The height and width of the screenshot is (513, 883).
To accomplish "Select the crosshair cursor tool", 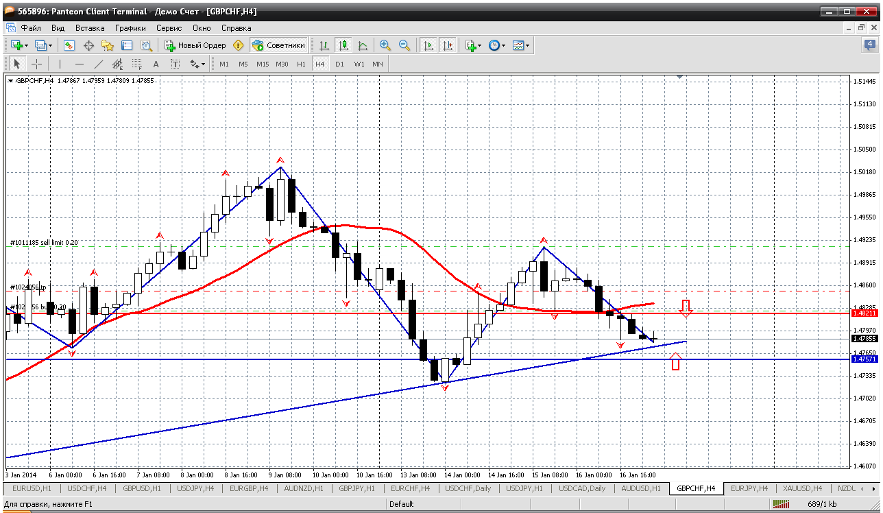I will point(36,64).
